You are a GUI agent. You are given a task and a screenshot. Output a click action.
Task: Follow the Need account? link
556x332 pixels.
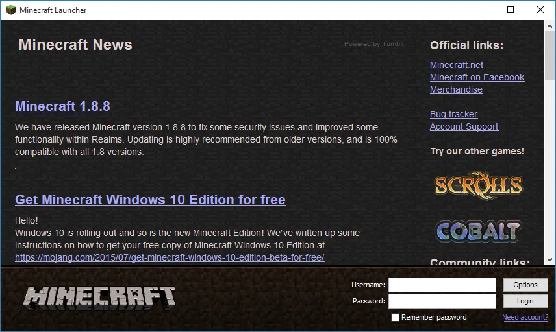coord(525,317)
